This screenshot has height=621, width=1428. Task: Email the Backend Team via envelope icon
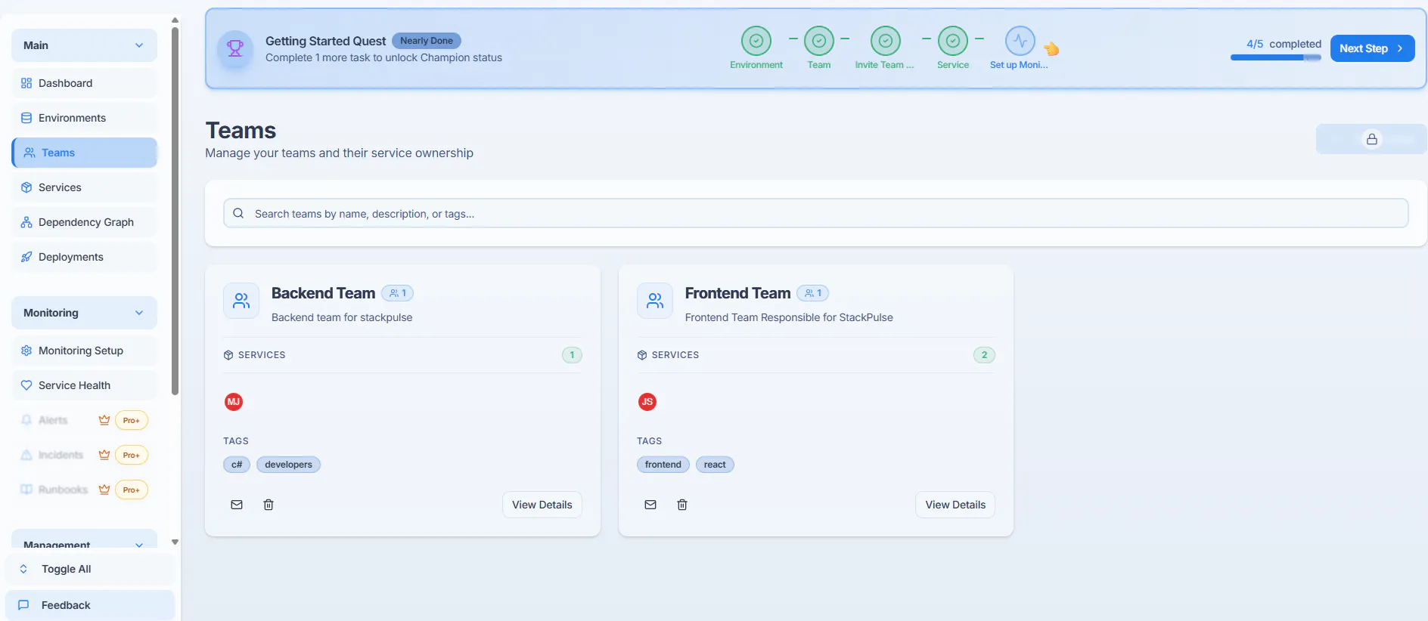[237, 505]
